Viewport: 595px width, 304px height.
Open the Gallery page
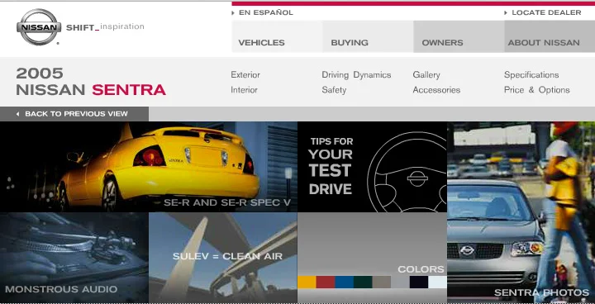tap(426, 75)
